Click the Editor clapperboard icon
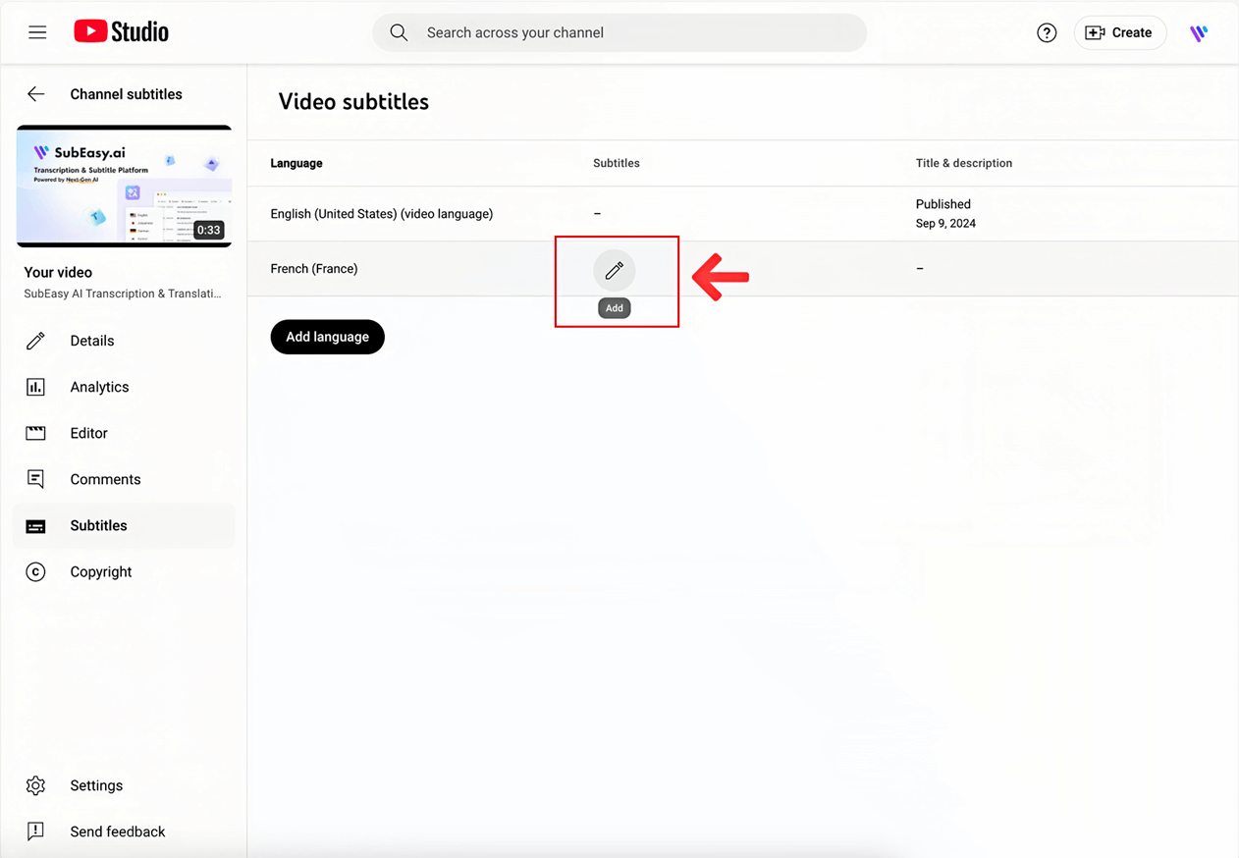This screenshot has width=1239, height=858. 35,433
